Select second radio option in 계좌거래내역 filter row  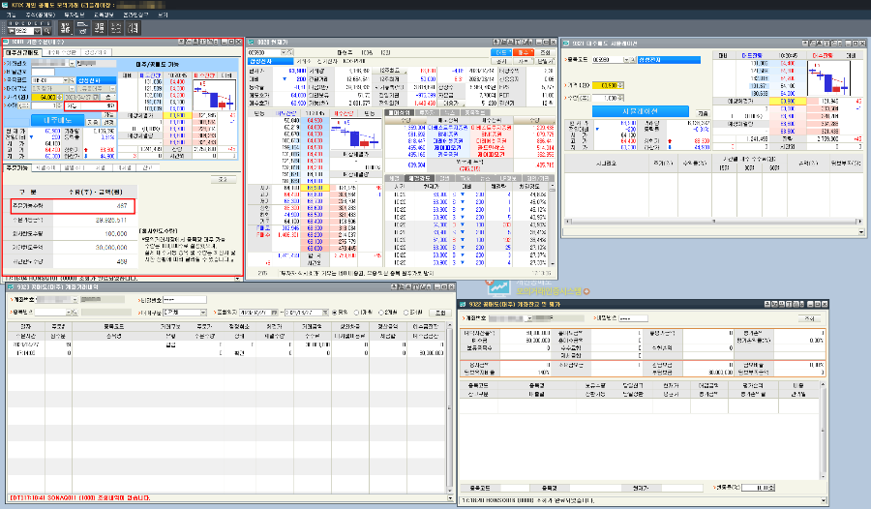(357, 313)
